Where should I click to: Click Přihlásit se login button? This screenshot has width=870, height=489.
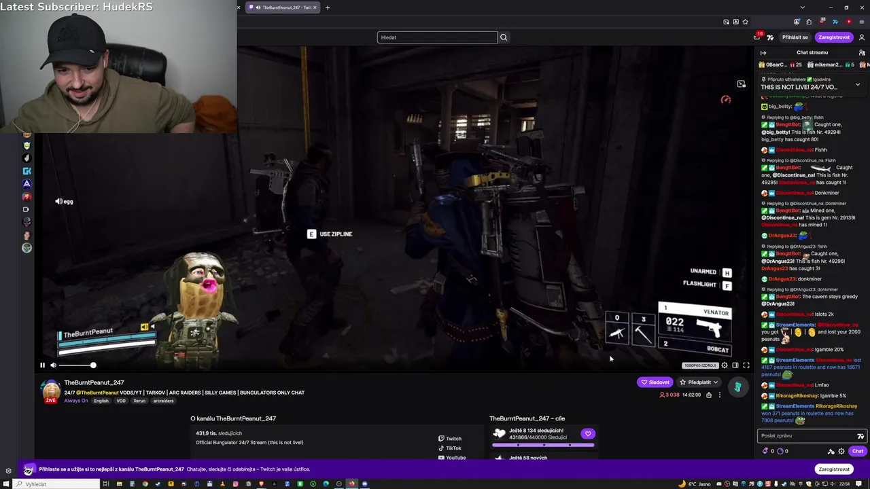pos(795,37)
